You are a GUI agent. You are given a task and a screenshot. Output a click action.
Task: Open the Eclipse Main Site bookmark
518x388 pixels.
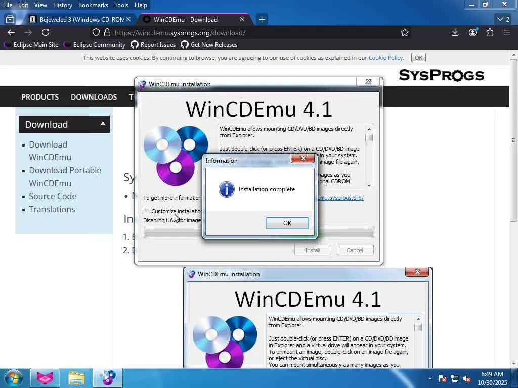(x=31, y=45)
